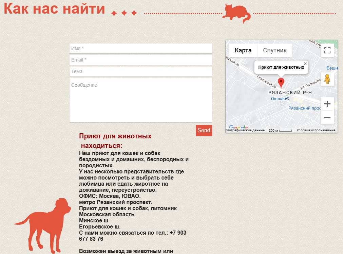Toggle fullscreen view on the map

pos(327,50)
